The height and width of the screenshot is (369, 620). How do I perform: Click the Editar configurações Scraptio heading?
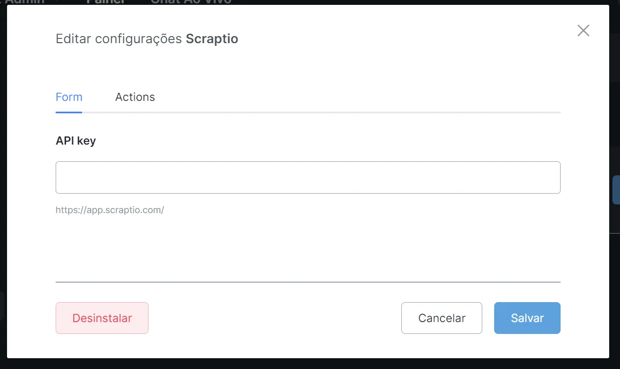pyautogui.click(x=147, y=39)
